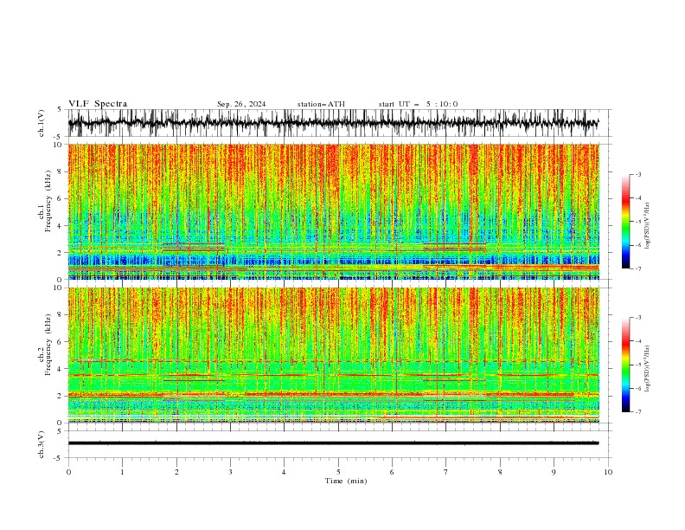Click the "start UT = 5 :10: 0" text
Image resolution: width=685 pixels, height=530 pixels.
coord(418,104)
